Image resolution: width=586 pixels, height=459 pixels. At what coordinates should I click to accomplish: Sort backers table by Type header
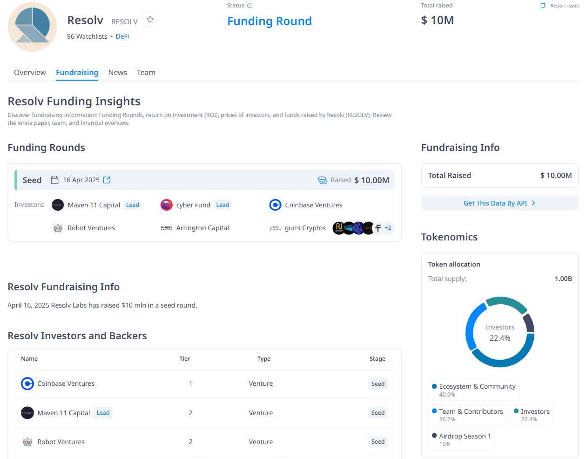264,359
